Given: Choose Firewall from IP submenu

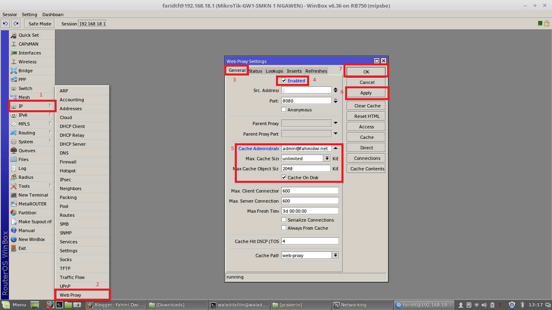Looking at the screenshot, I should click(x=82, y=162).
